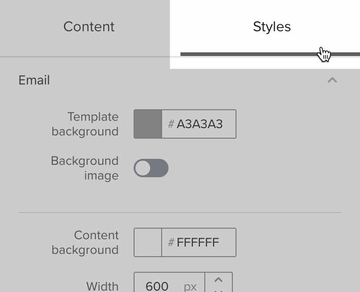
Task: Increase Width with the up arrow
Action: (219, 280)
